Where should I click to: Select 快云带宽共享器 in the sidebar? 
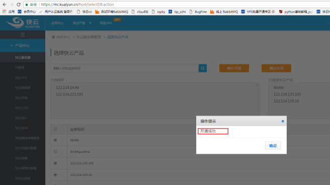(x=26, y=168)
